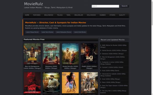Viewport: 153px width, 95px height.
Task: Click the arrow bullet beside Deewana (2026) in sidebar
Action: click(x=101, y=54)
